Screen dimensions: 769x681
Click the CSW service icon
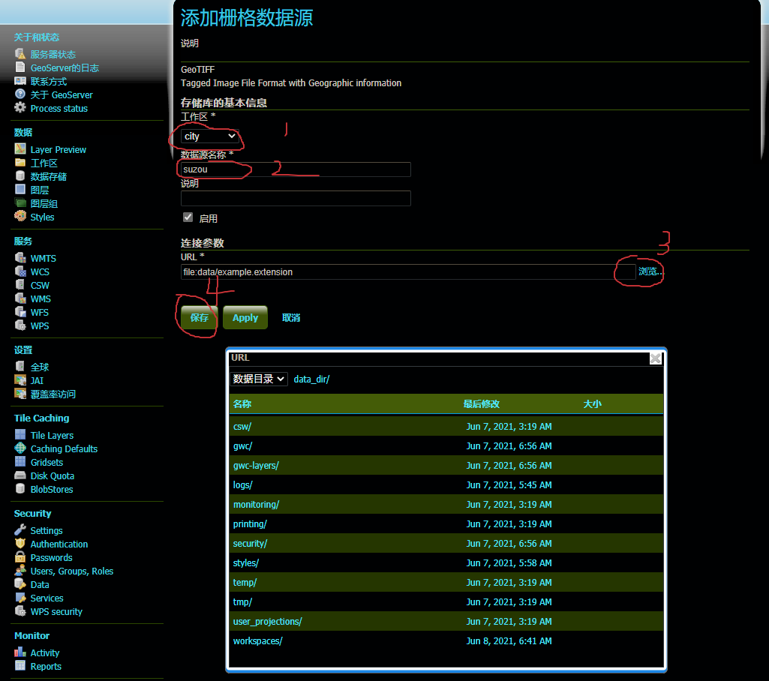click(20, 284)
